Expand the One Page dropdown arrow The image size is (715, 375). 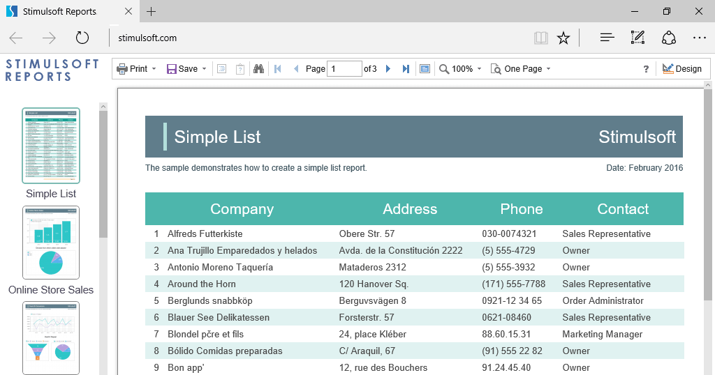(x=549, y=69)
